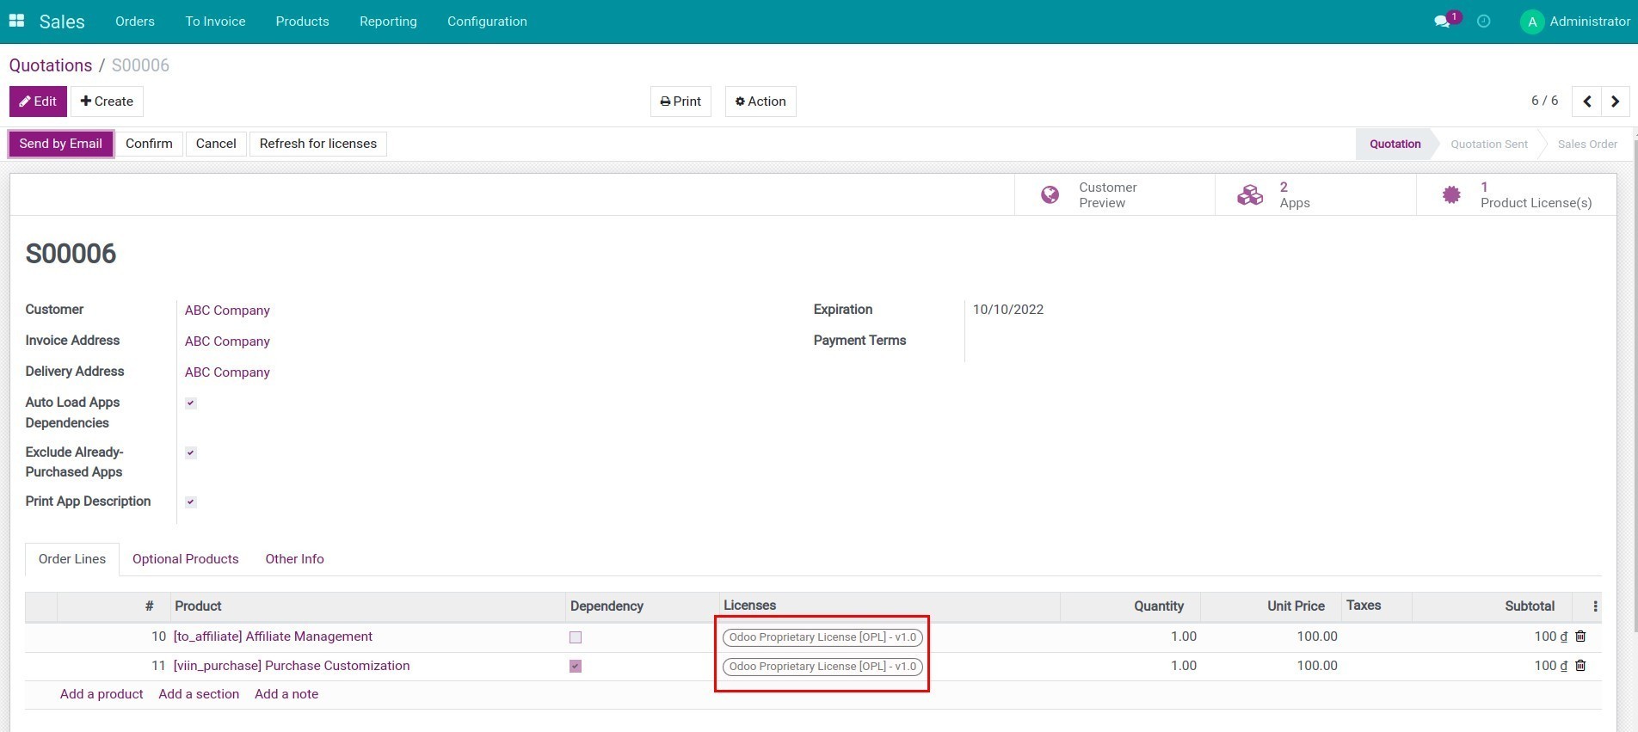Click the Quotation Sent status stage

click(x=1488, y=145)
